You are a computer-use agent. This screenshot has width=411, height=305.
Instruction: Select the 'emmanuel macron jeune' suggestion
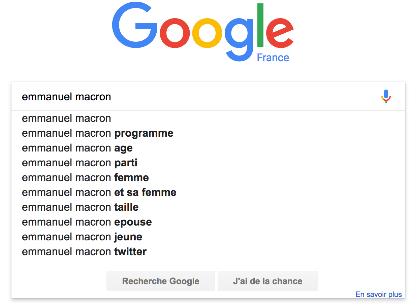tap(208, 237)
